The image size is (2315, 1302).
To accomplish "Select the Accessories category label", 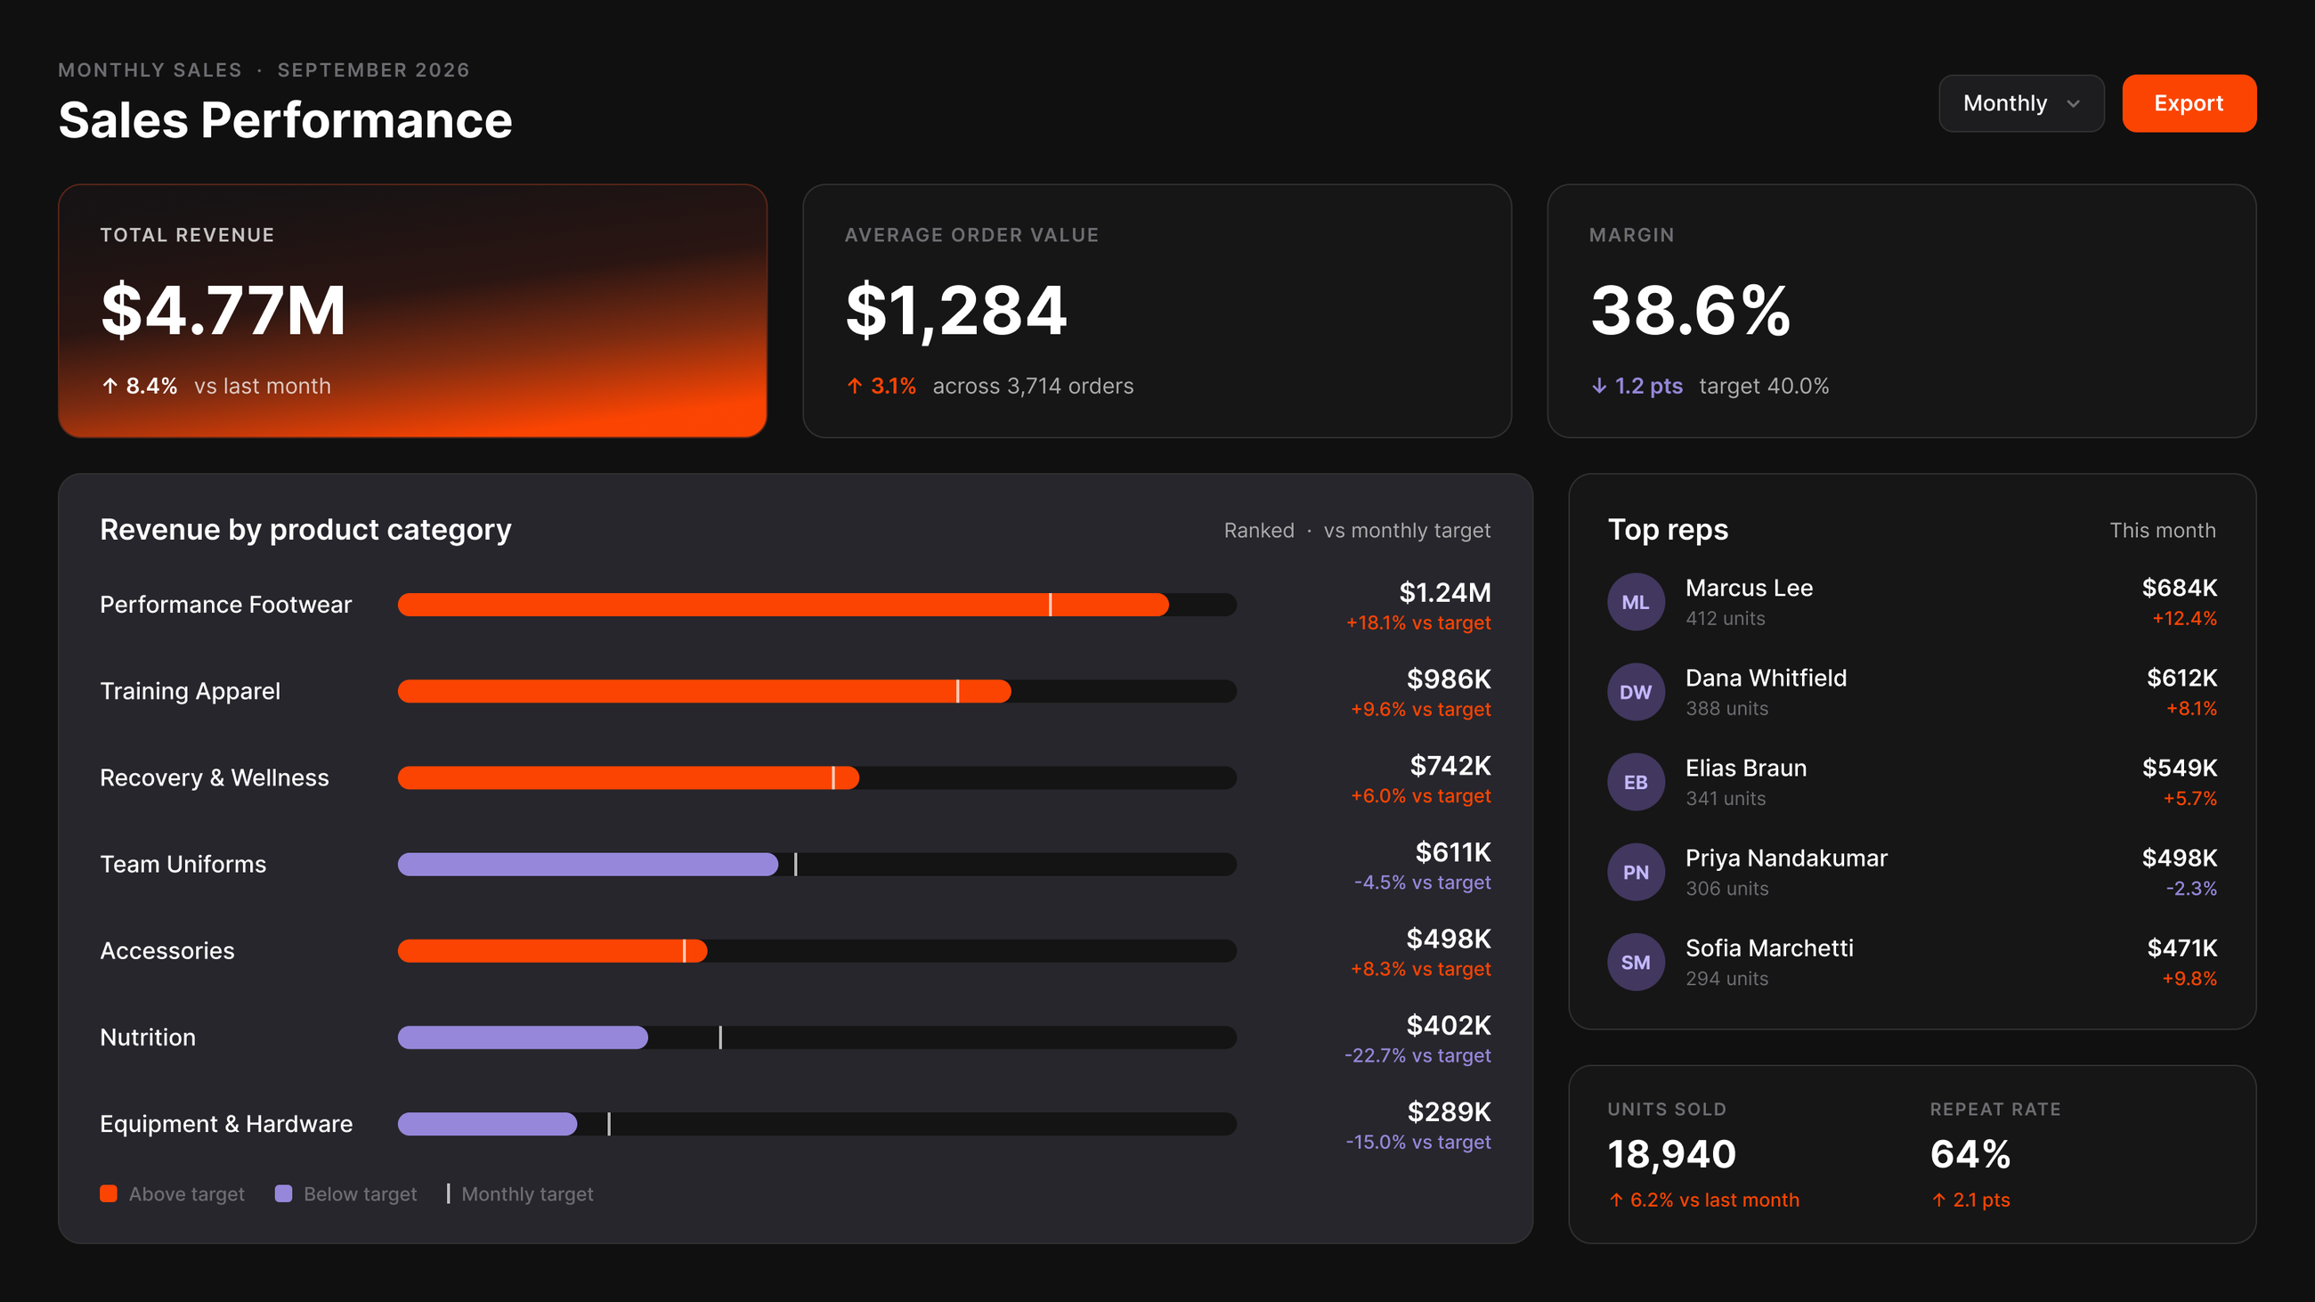I will (x=167, y=950).
